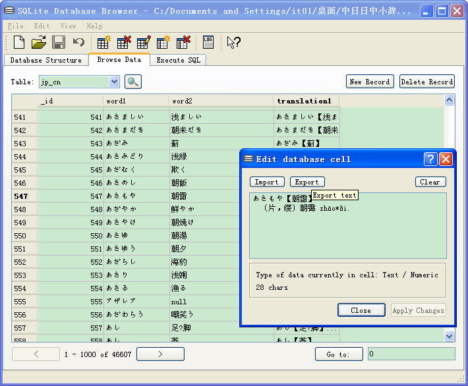This screenshot has width=468, height=386.
Task: Click the New Record button
Action: pos(370,82)
